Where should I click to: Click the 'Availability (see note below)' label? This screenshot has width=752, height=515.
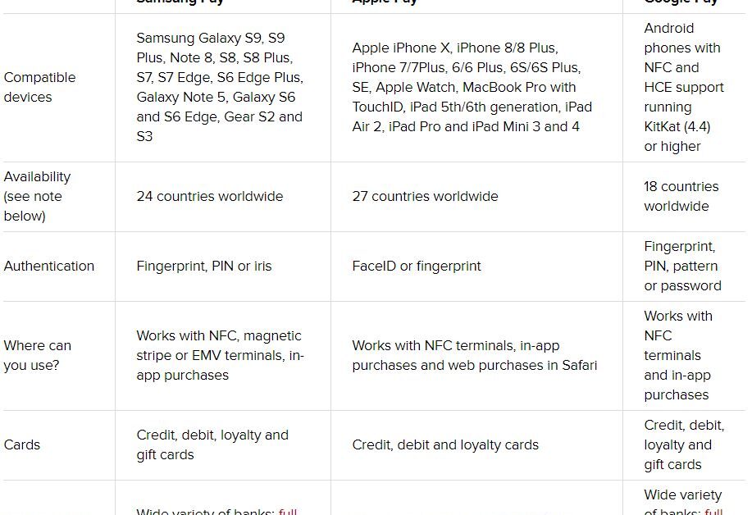[x=38, y=197]
